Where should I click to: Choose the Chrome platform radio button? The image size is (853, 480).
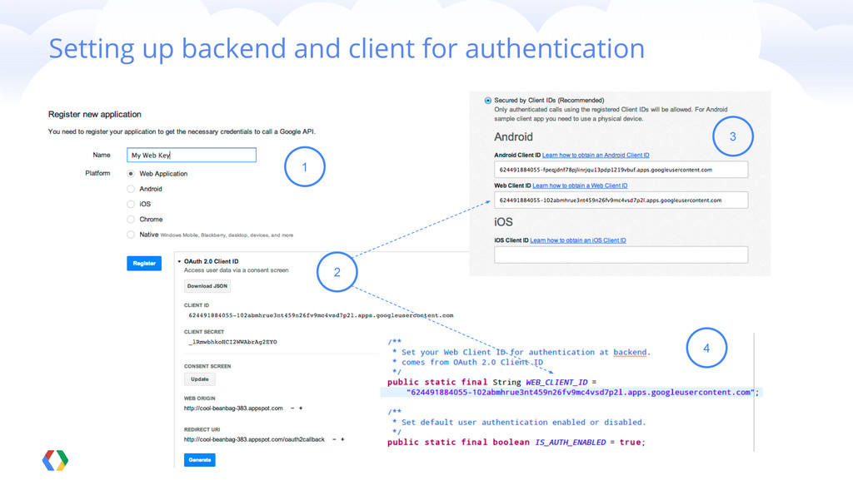[131, 220]
